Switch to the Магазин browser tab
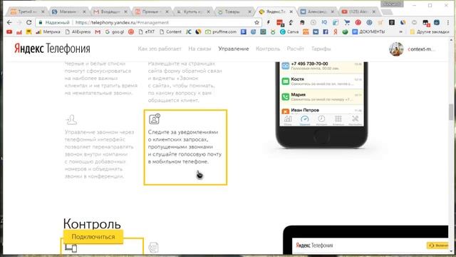The height and width of the screenshot is (257, 456). click(68, 11)
